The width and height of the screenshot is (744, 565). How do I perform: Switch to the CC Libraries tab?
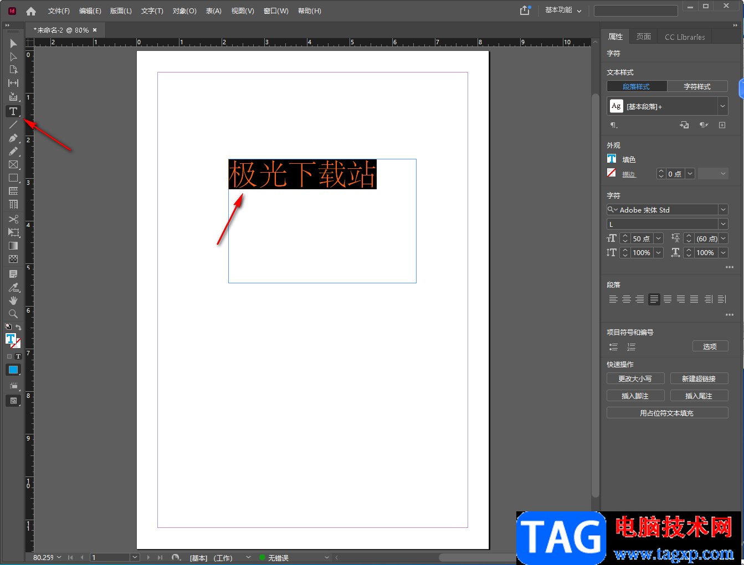point(685,37)
